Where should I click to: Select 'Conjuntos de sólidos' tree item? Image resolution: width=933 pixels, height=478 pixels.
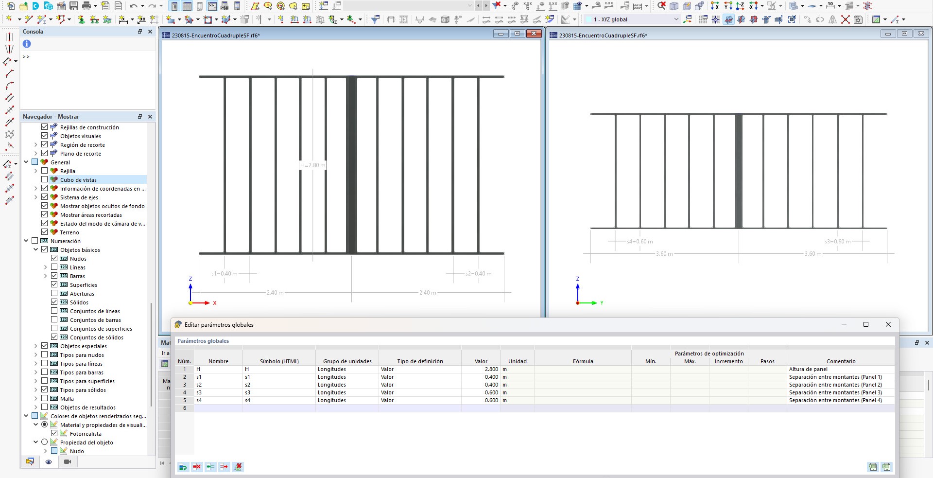coord(97,337)
